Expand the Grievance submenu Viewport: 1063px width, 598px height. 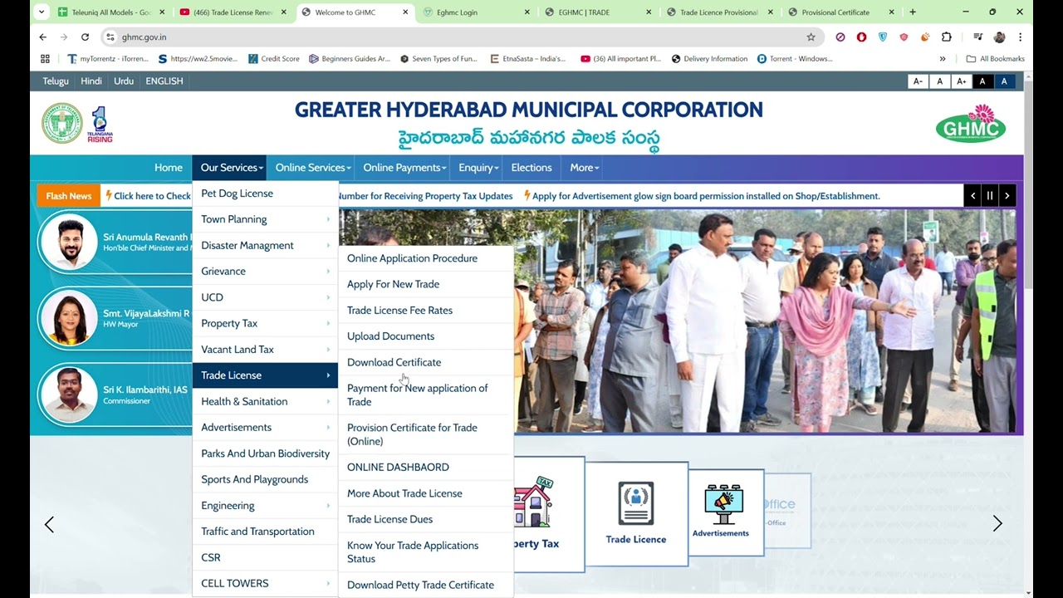tap(265, 272)
